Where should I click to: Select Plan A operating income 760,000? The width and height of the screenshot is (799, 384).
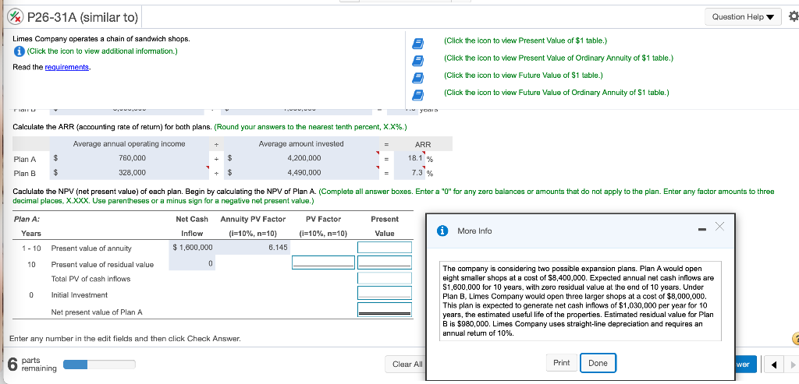click(132, 158)
